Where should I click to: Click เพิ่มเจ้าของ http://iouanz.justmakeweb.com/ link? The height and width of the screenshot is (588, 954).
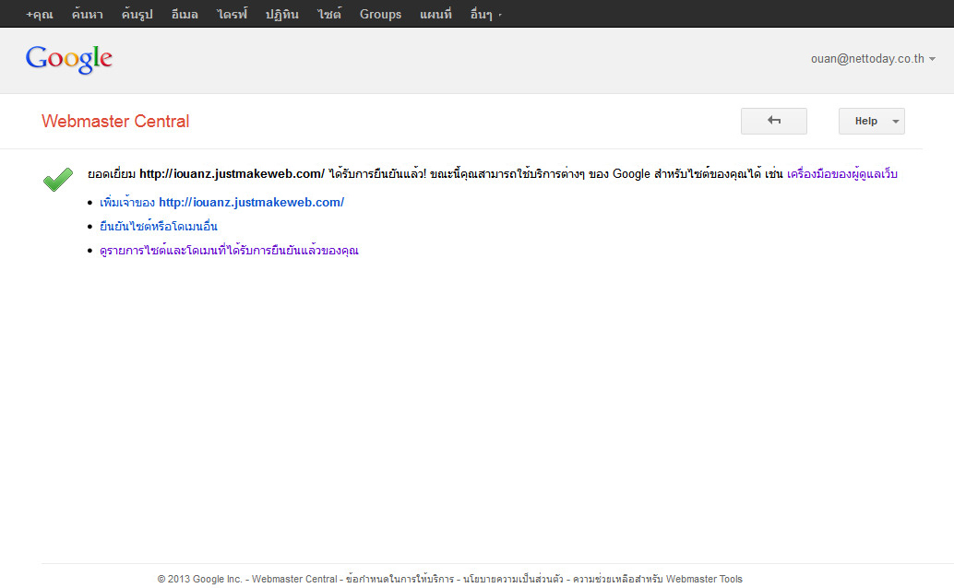(x=222, y=203)
